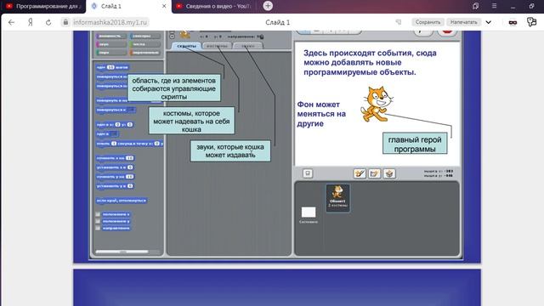The height and width of the screenshot is (306, 544).
Task: Click the padlock site-security icon
Action: [65, 22]
